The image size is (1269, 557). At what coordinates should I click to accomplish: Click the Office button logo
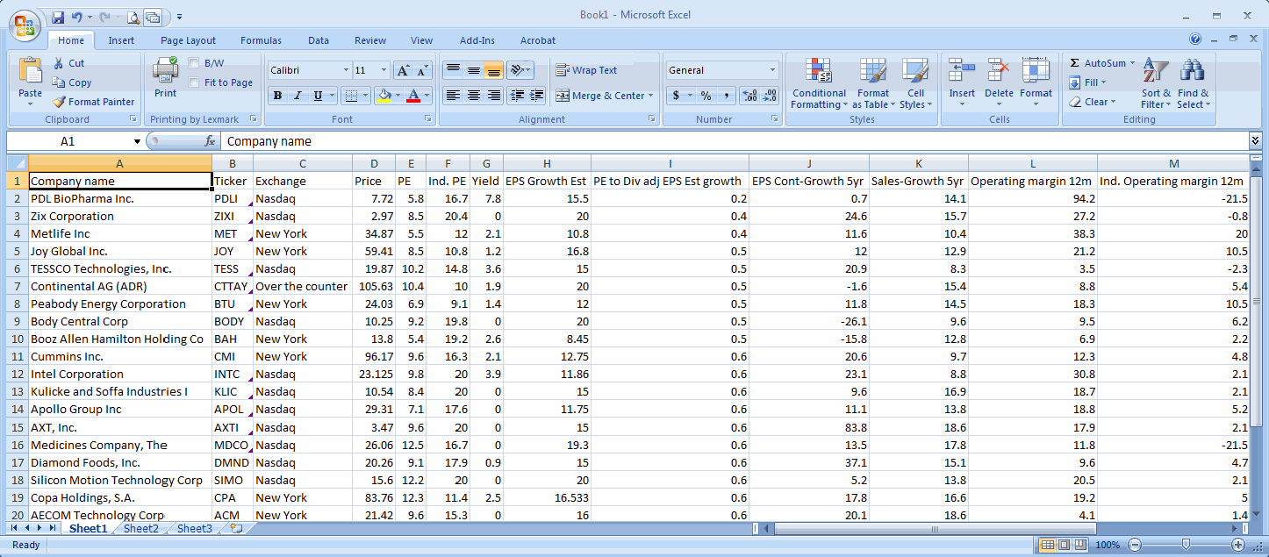pos(25,25)
